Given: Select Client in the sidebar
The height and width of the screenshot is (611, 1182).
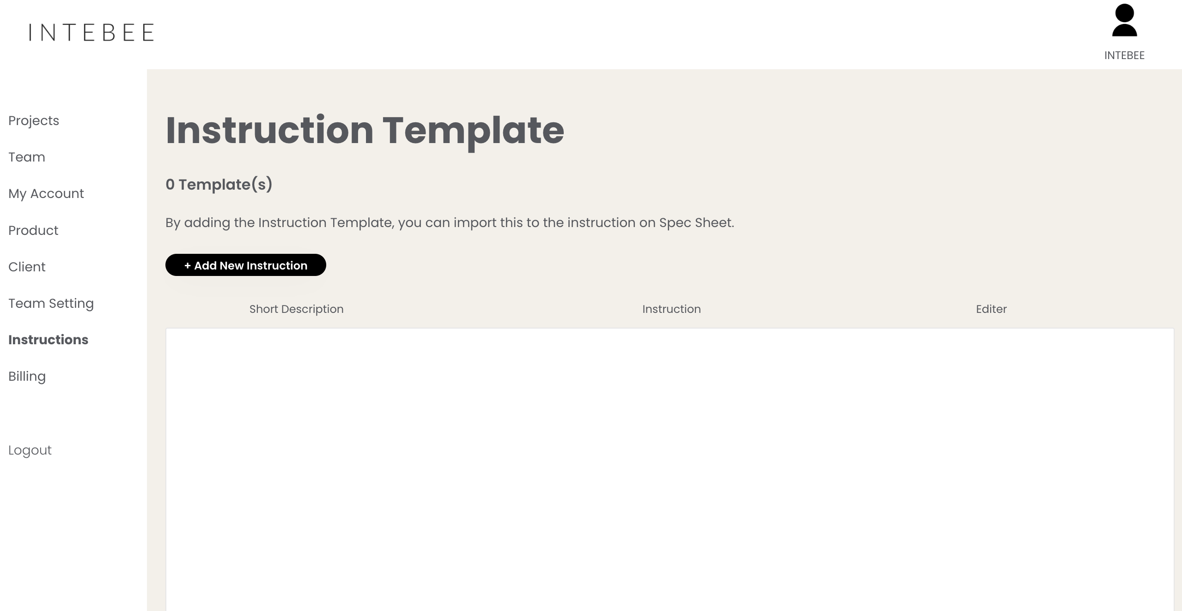Looking at the screenshot, I should (27, 267).
